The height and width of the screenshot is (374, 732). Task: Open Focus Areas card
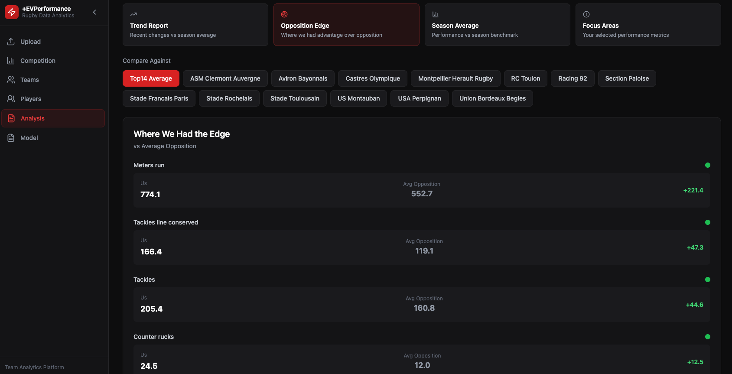click(x=648, y=25)
